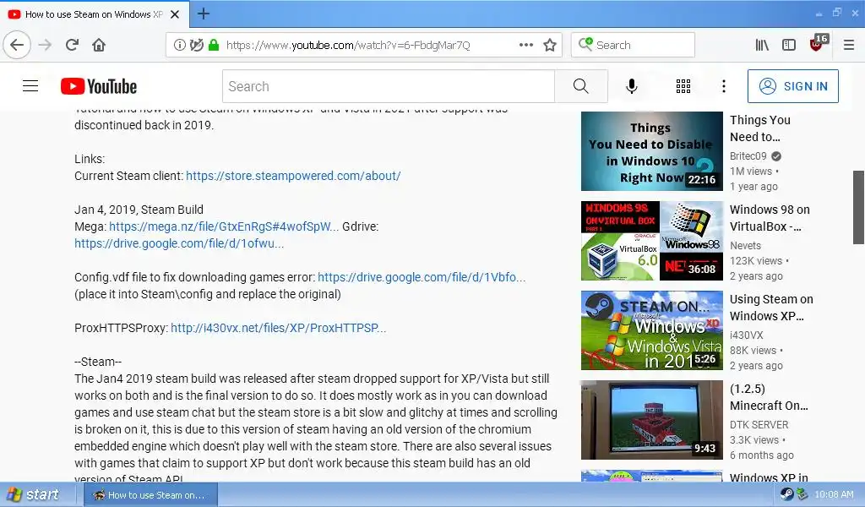Click the tray icon beside the clock
The height and width of the screenshot is (507, 865).
coord(802,494)
